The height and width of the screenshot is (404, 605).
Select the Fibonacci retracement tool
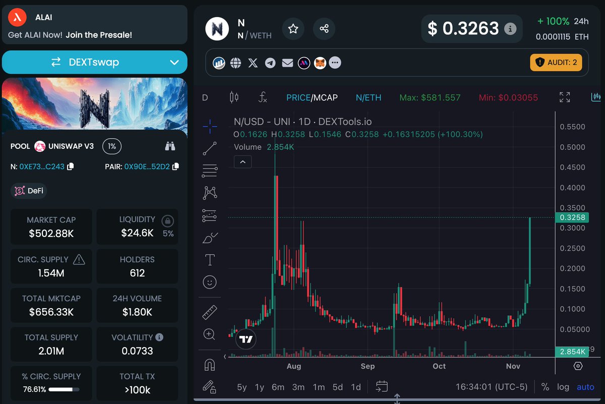[x=210, y=171]
